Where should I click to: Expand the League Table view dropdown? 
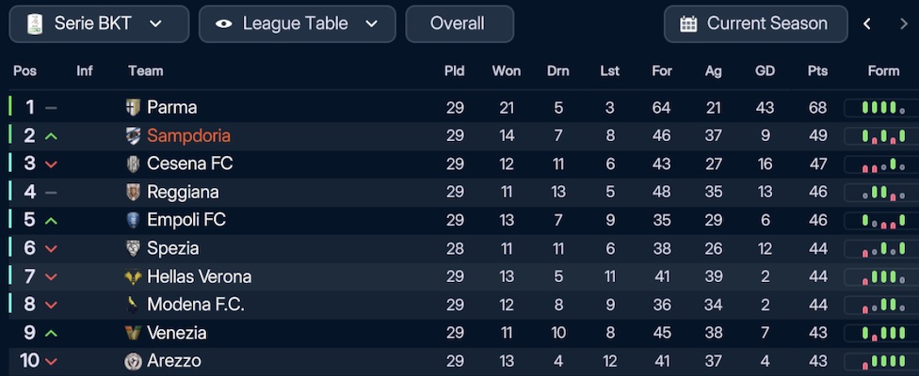click(x=297, y=23)
